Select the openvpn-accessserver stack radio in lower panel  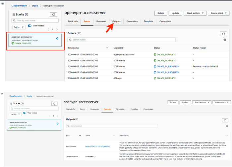[x=58, y=123]
